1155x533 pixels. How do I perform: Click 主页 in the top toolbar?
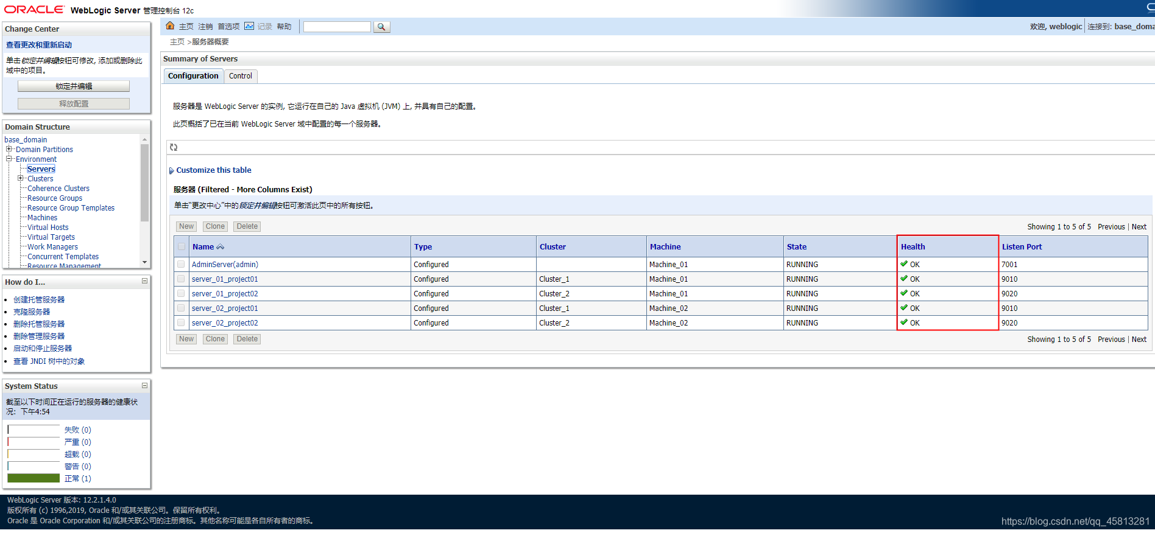click(x=186, y=27)
